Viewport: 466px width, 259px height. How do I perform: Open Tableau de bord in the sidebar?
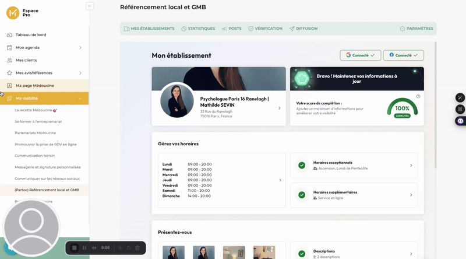(30, 35)
